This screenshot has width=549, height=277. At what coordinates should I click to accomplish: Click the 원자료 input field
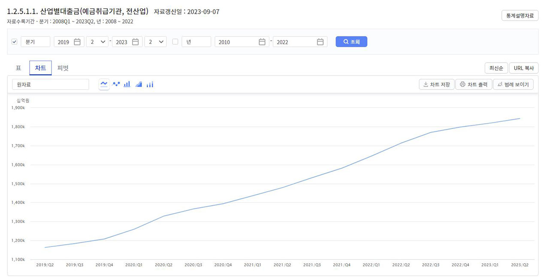click(x=50, y=84)
